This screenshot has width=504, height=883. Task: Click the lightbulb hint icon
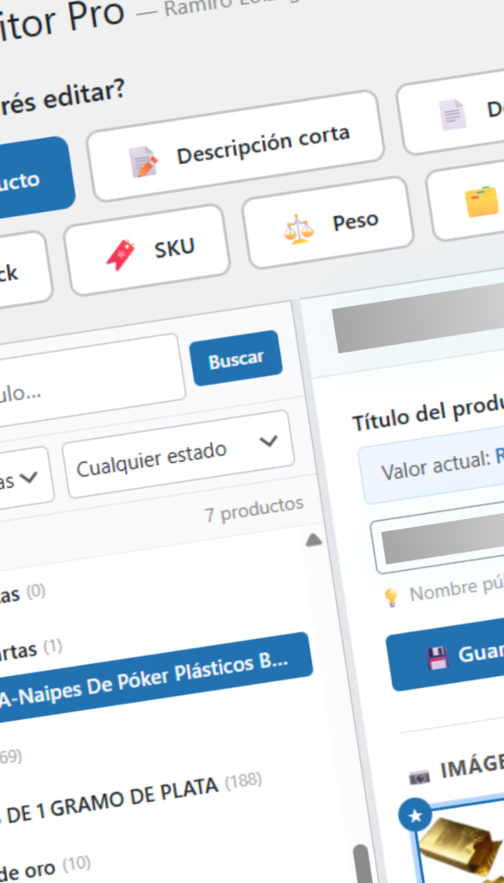[x=390, y=598]
